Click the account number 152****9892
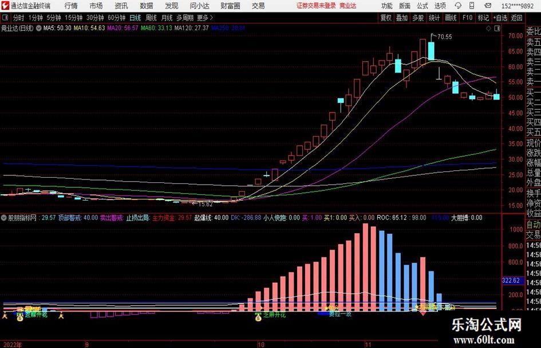 point(517,6)
